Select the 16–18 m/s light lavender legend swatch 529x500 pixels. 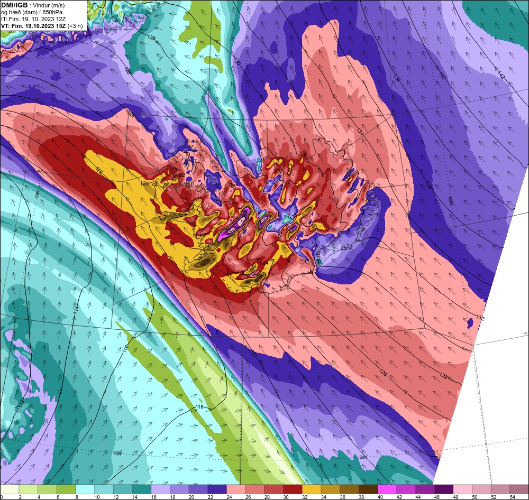point(161,489)
